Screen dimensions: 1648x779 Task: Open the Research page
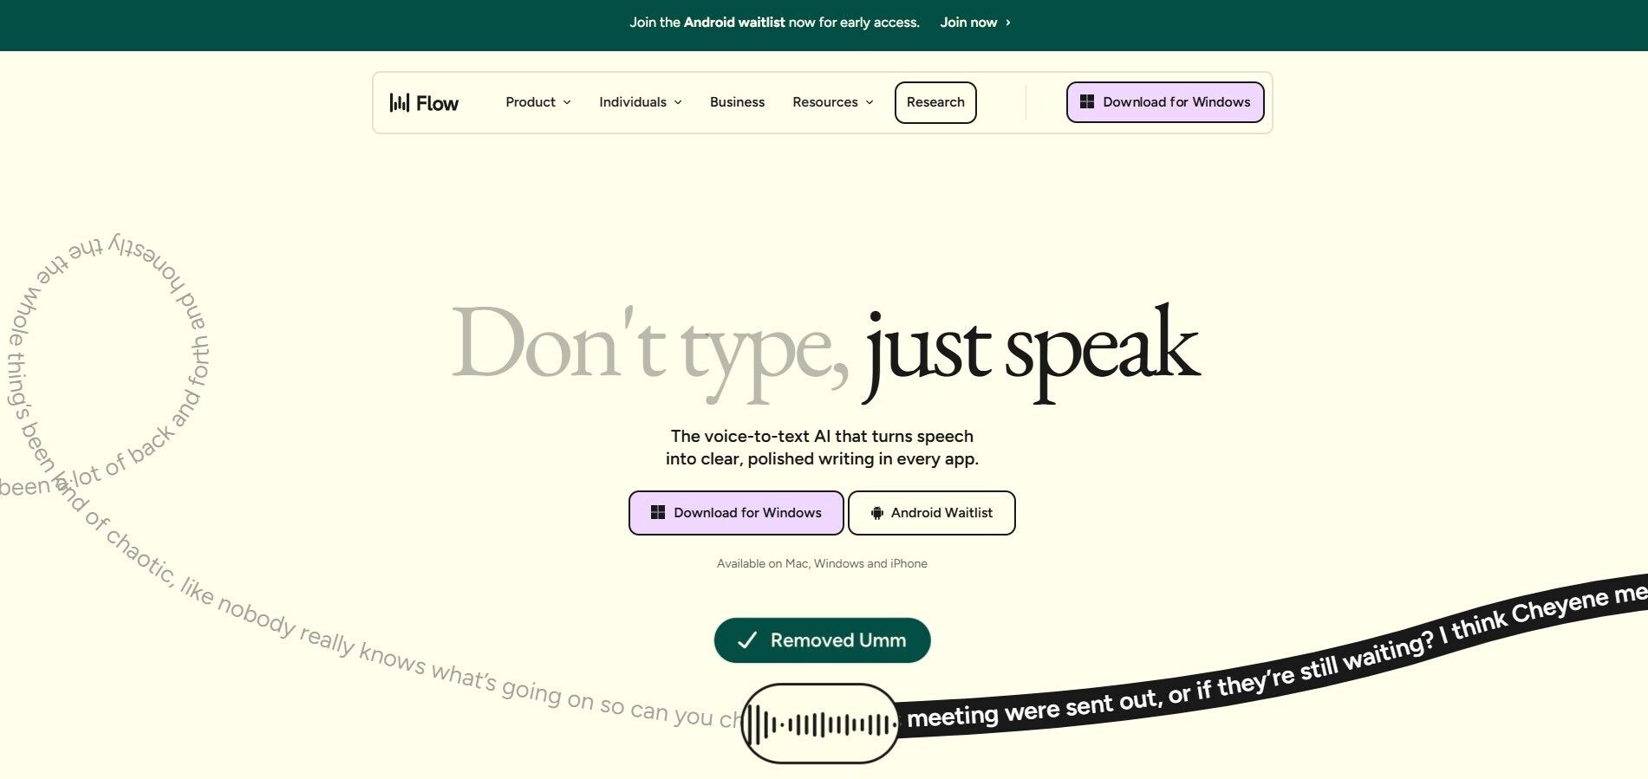pyautogui.click(x=935, y=102)
